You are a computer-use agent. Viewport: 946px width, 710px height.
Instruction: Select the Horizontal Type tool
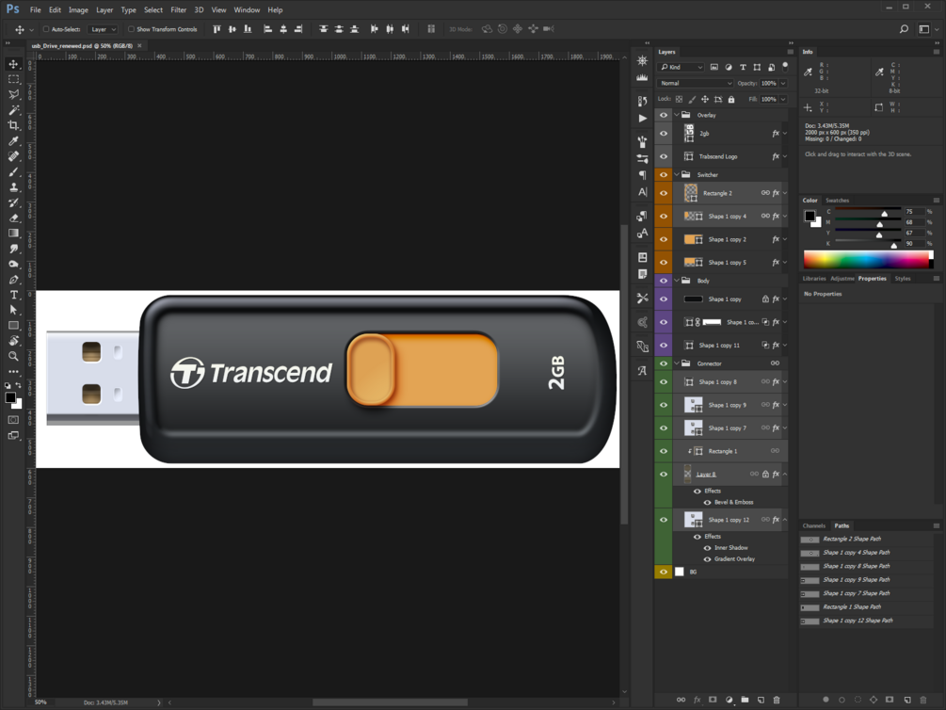tap(13, 295)
